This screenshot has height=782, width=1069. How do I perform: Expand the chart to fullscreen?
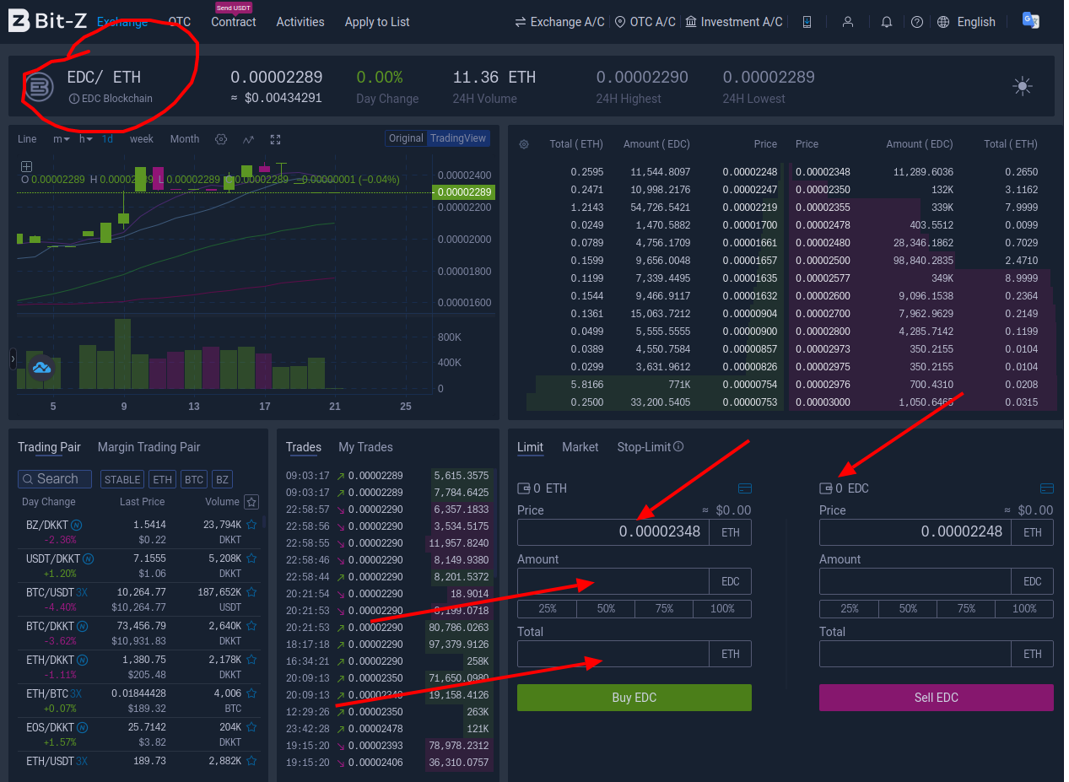(275, 139)
